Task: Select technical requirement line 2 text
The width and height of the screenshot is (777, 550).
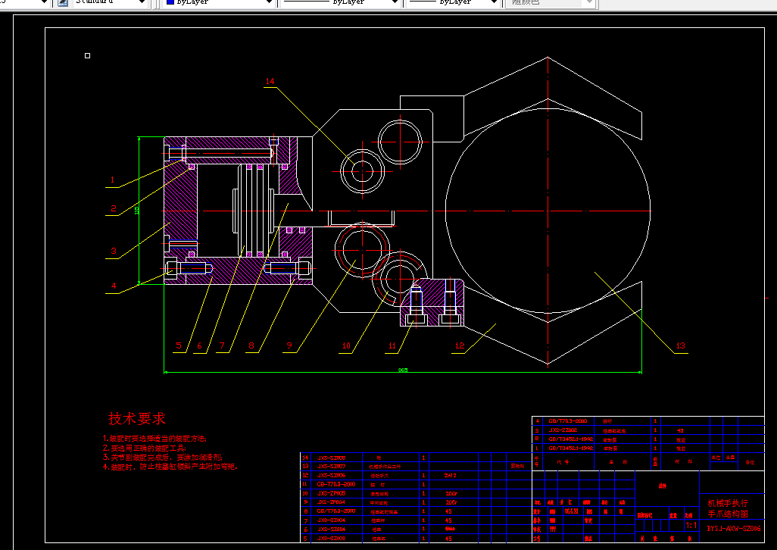Action: pyautogui.click(x=145, y=448)
